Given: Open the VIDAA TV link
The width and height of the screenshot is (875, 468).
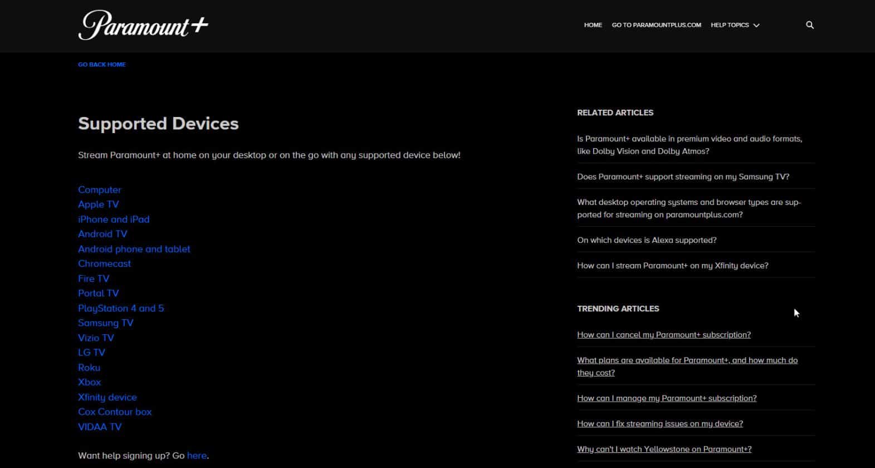Looking at the screenshot, I should 100,427.
